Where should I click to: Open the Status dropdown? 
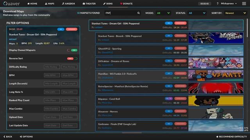pyautogui.click(x=197, y=13)
